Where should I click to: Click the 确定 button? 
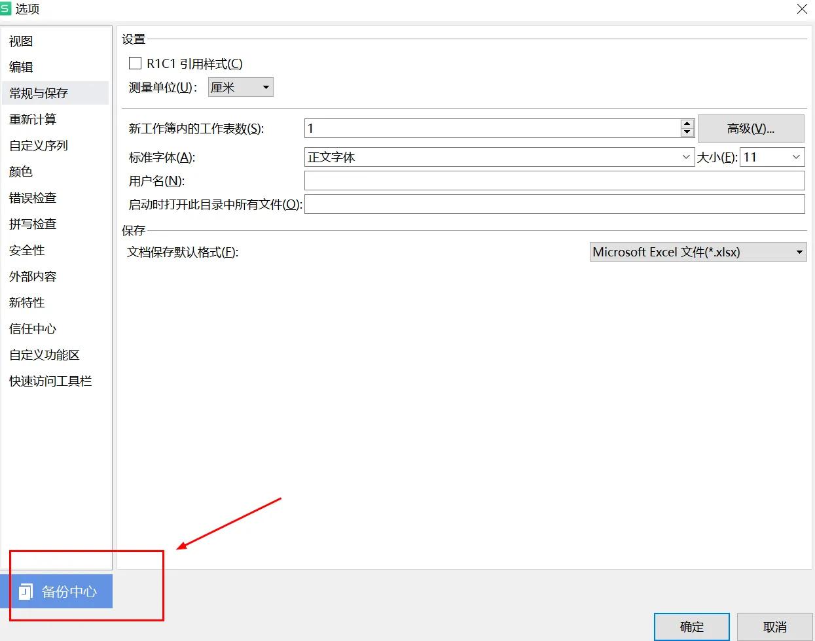(692, 627)
